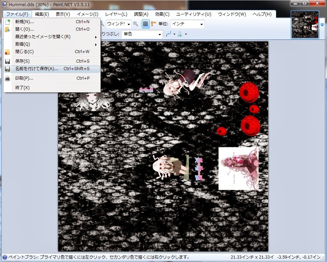Viewport: 327px width, 262px height.
Task: Click the zoom in magnifier icon
Action: pos(136,24)
